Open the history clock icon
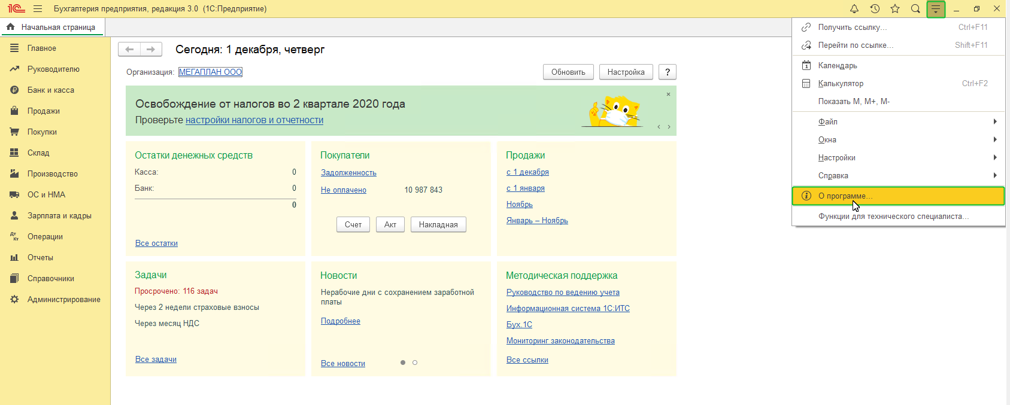Image resolution: width=1010 pixels, height=405 pixels. pyautogui.click(x=875, y=9)
